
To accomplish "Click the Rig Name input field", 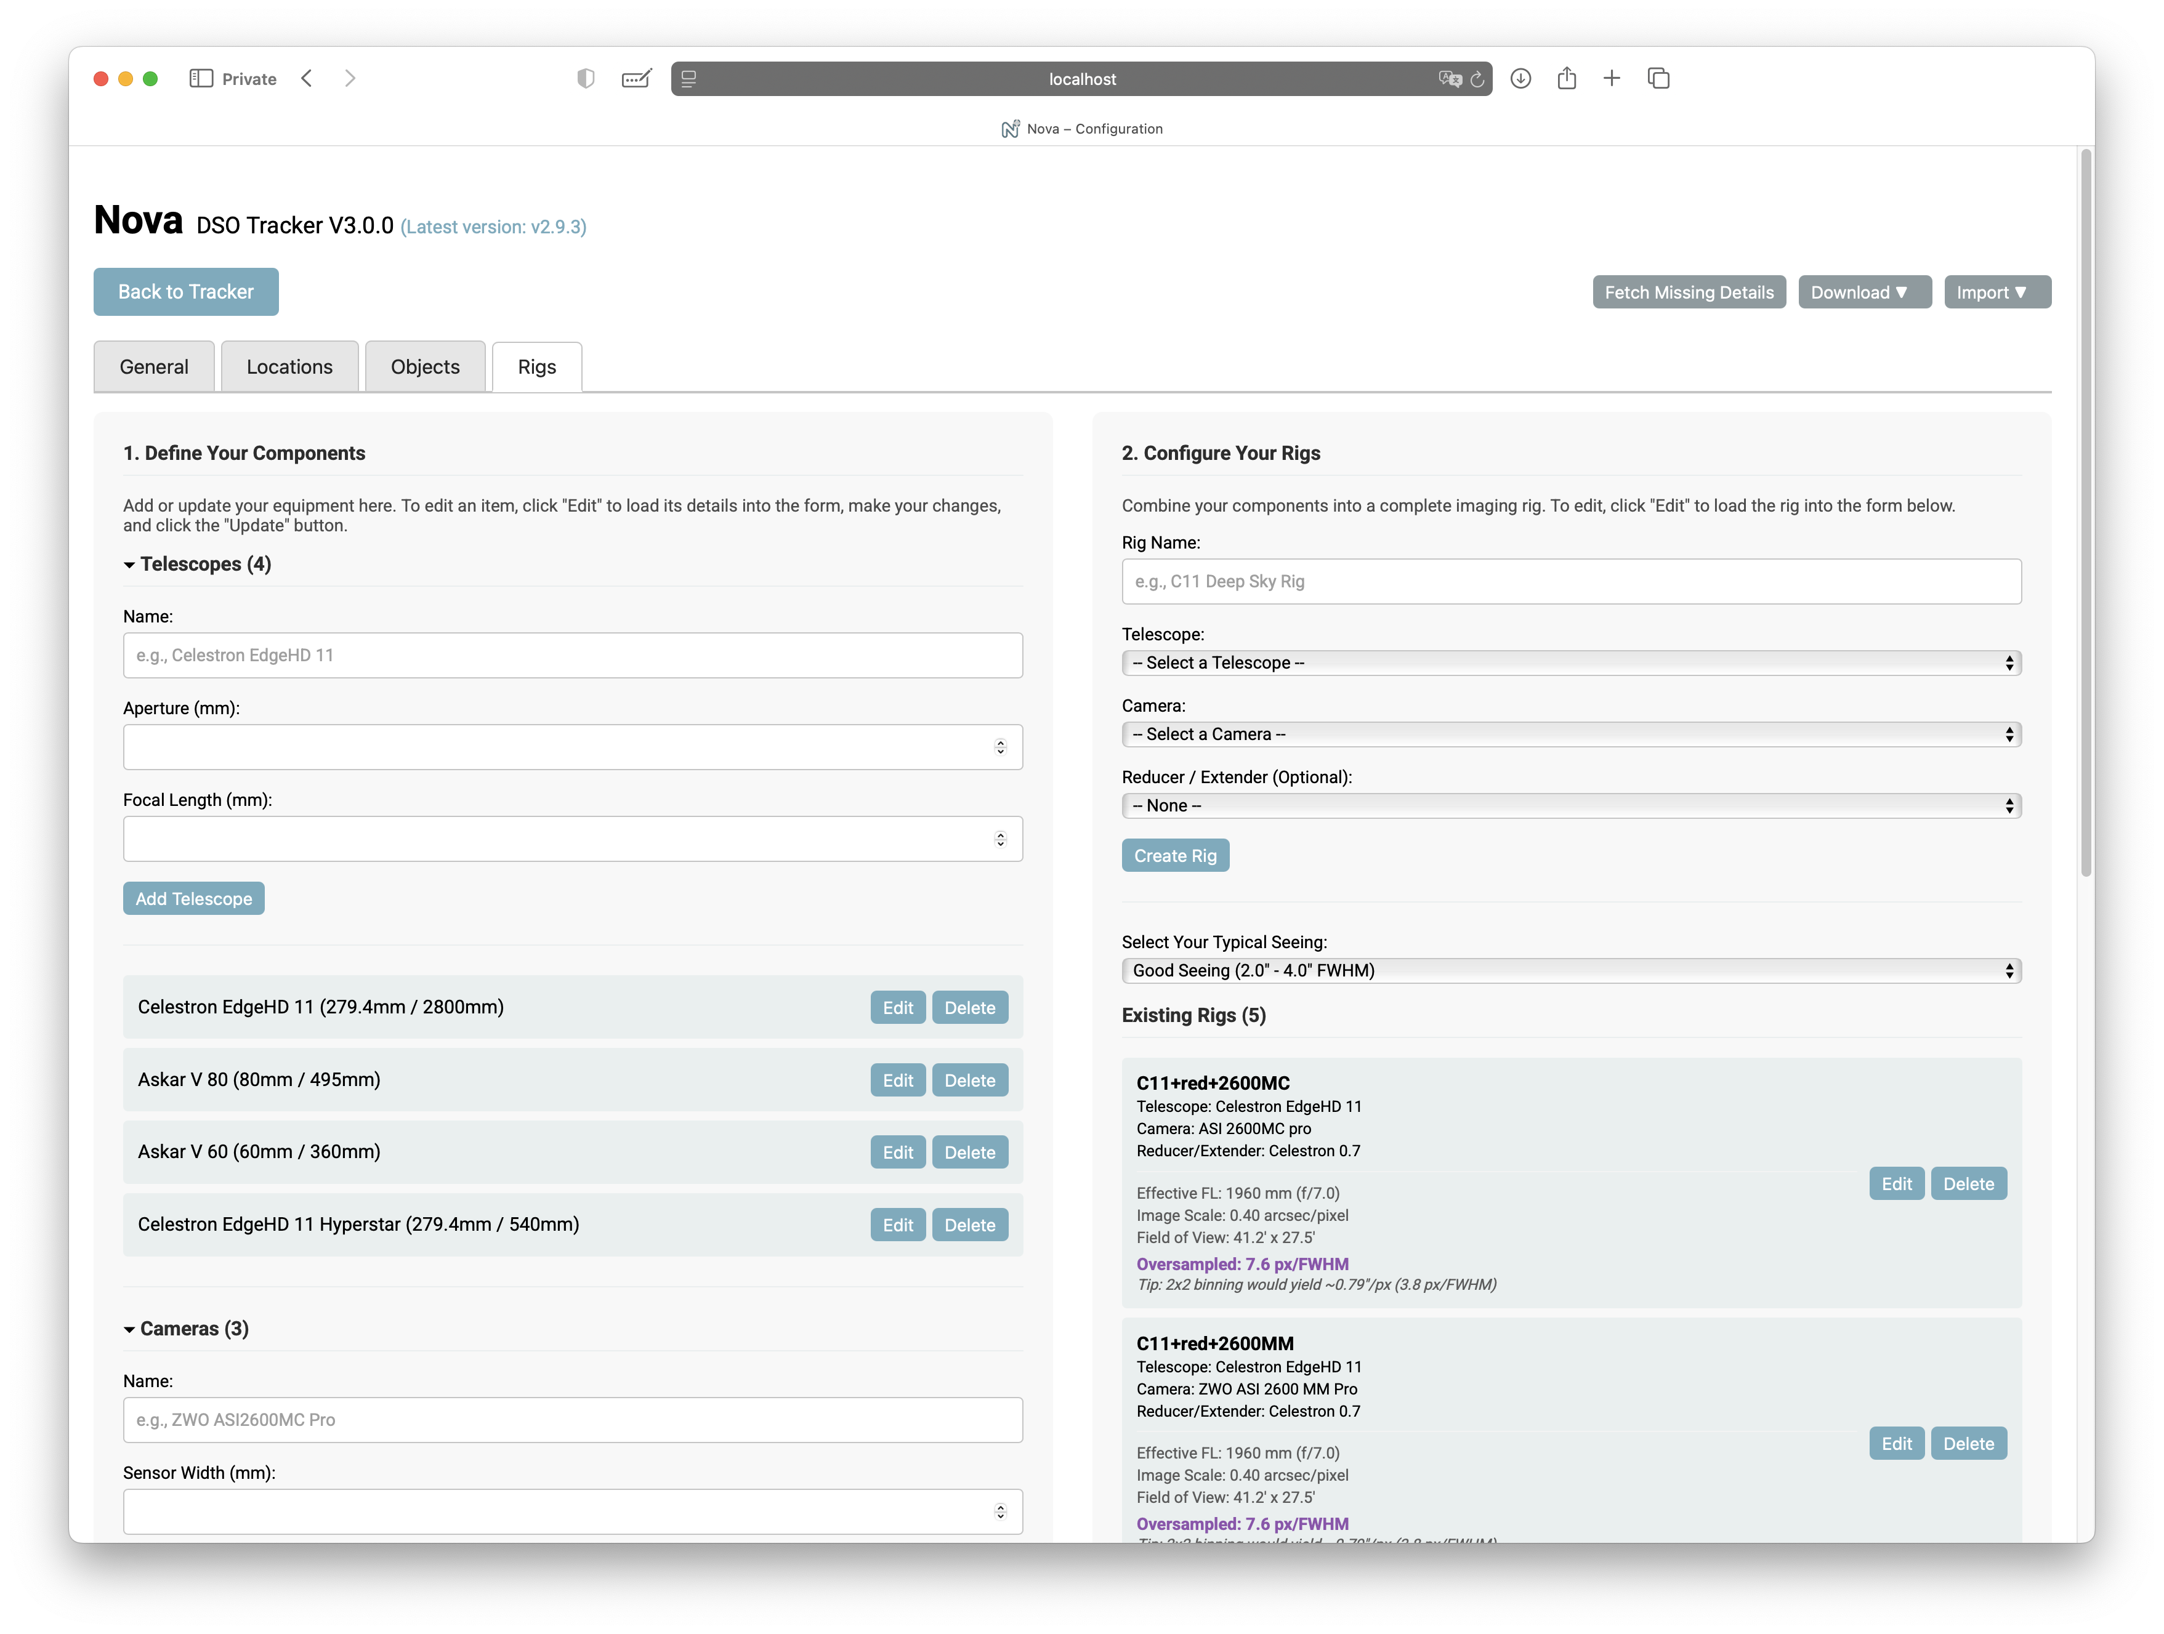I will pyautogui.click(x=1570, y=582).
